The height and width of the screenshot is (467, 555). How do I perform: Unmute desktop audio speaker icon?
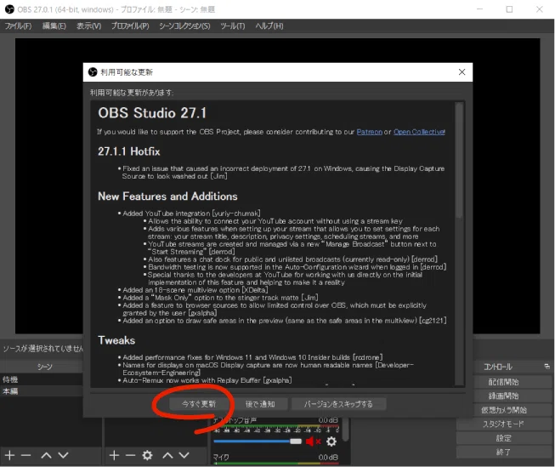point(313,441)
